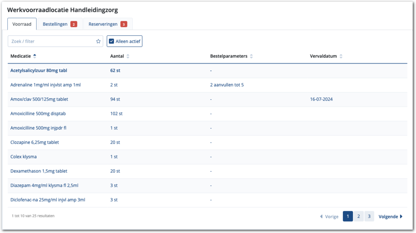Click into the Zoek / filter field
Screen dimensions: 416x233
(x=51, y=41)
